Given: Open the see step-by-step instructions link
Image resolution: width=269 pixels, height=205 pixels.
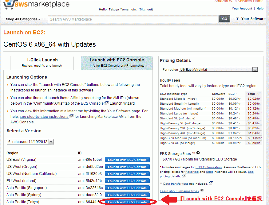Looking at the screenshot, I should (x=44, y=117).
